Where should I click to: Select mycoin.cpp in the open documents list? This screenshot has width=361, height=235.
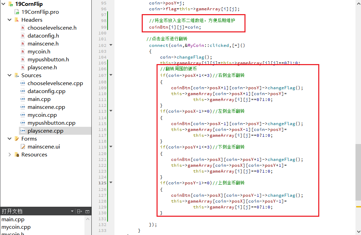[x=16, y=227]
